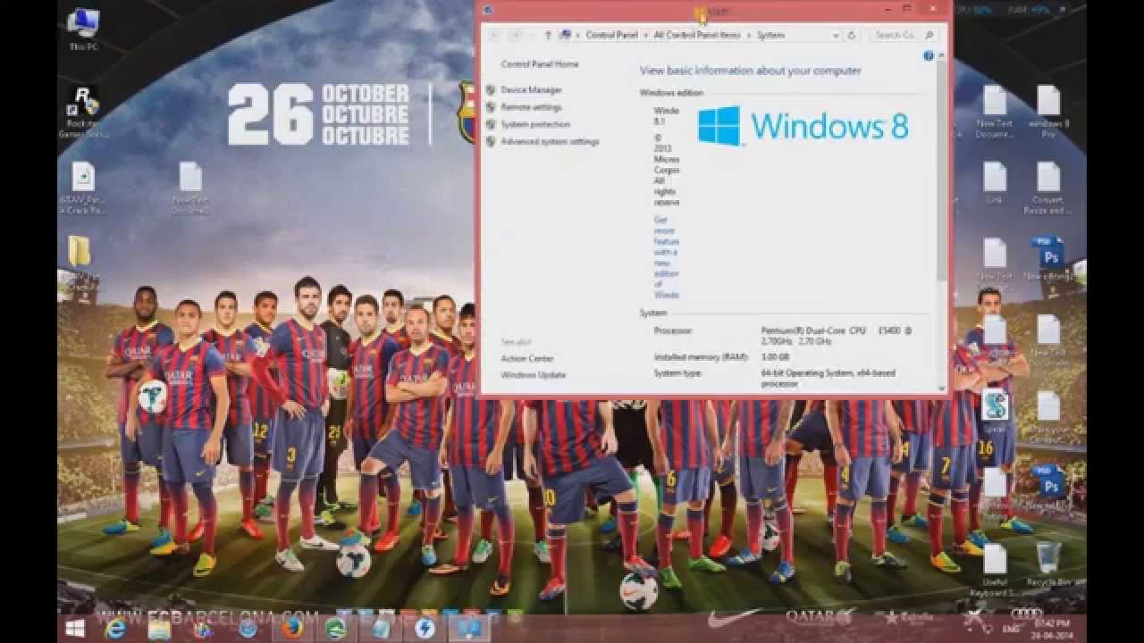This screenshot has width=1144, height=643.
Task: Click the search magnifier icon
Action: (x=929, y=35)
